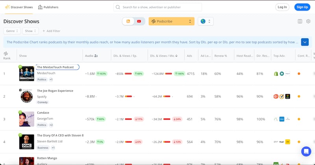
Task: Open table settings gear icon
Action: 308,21
